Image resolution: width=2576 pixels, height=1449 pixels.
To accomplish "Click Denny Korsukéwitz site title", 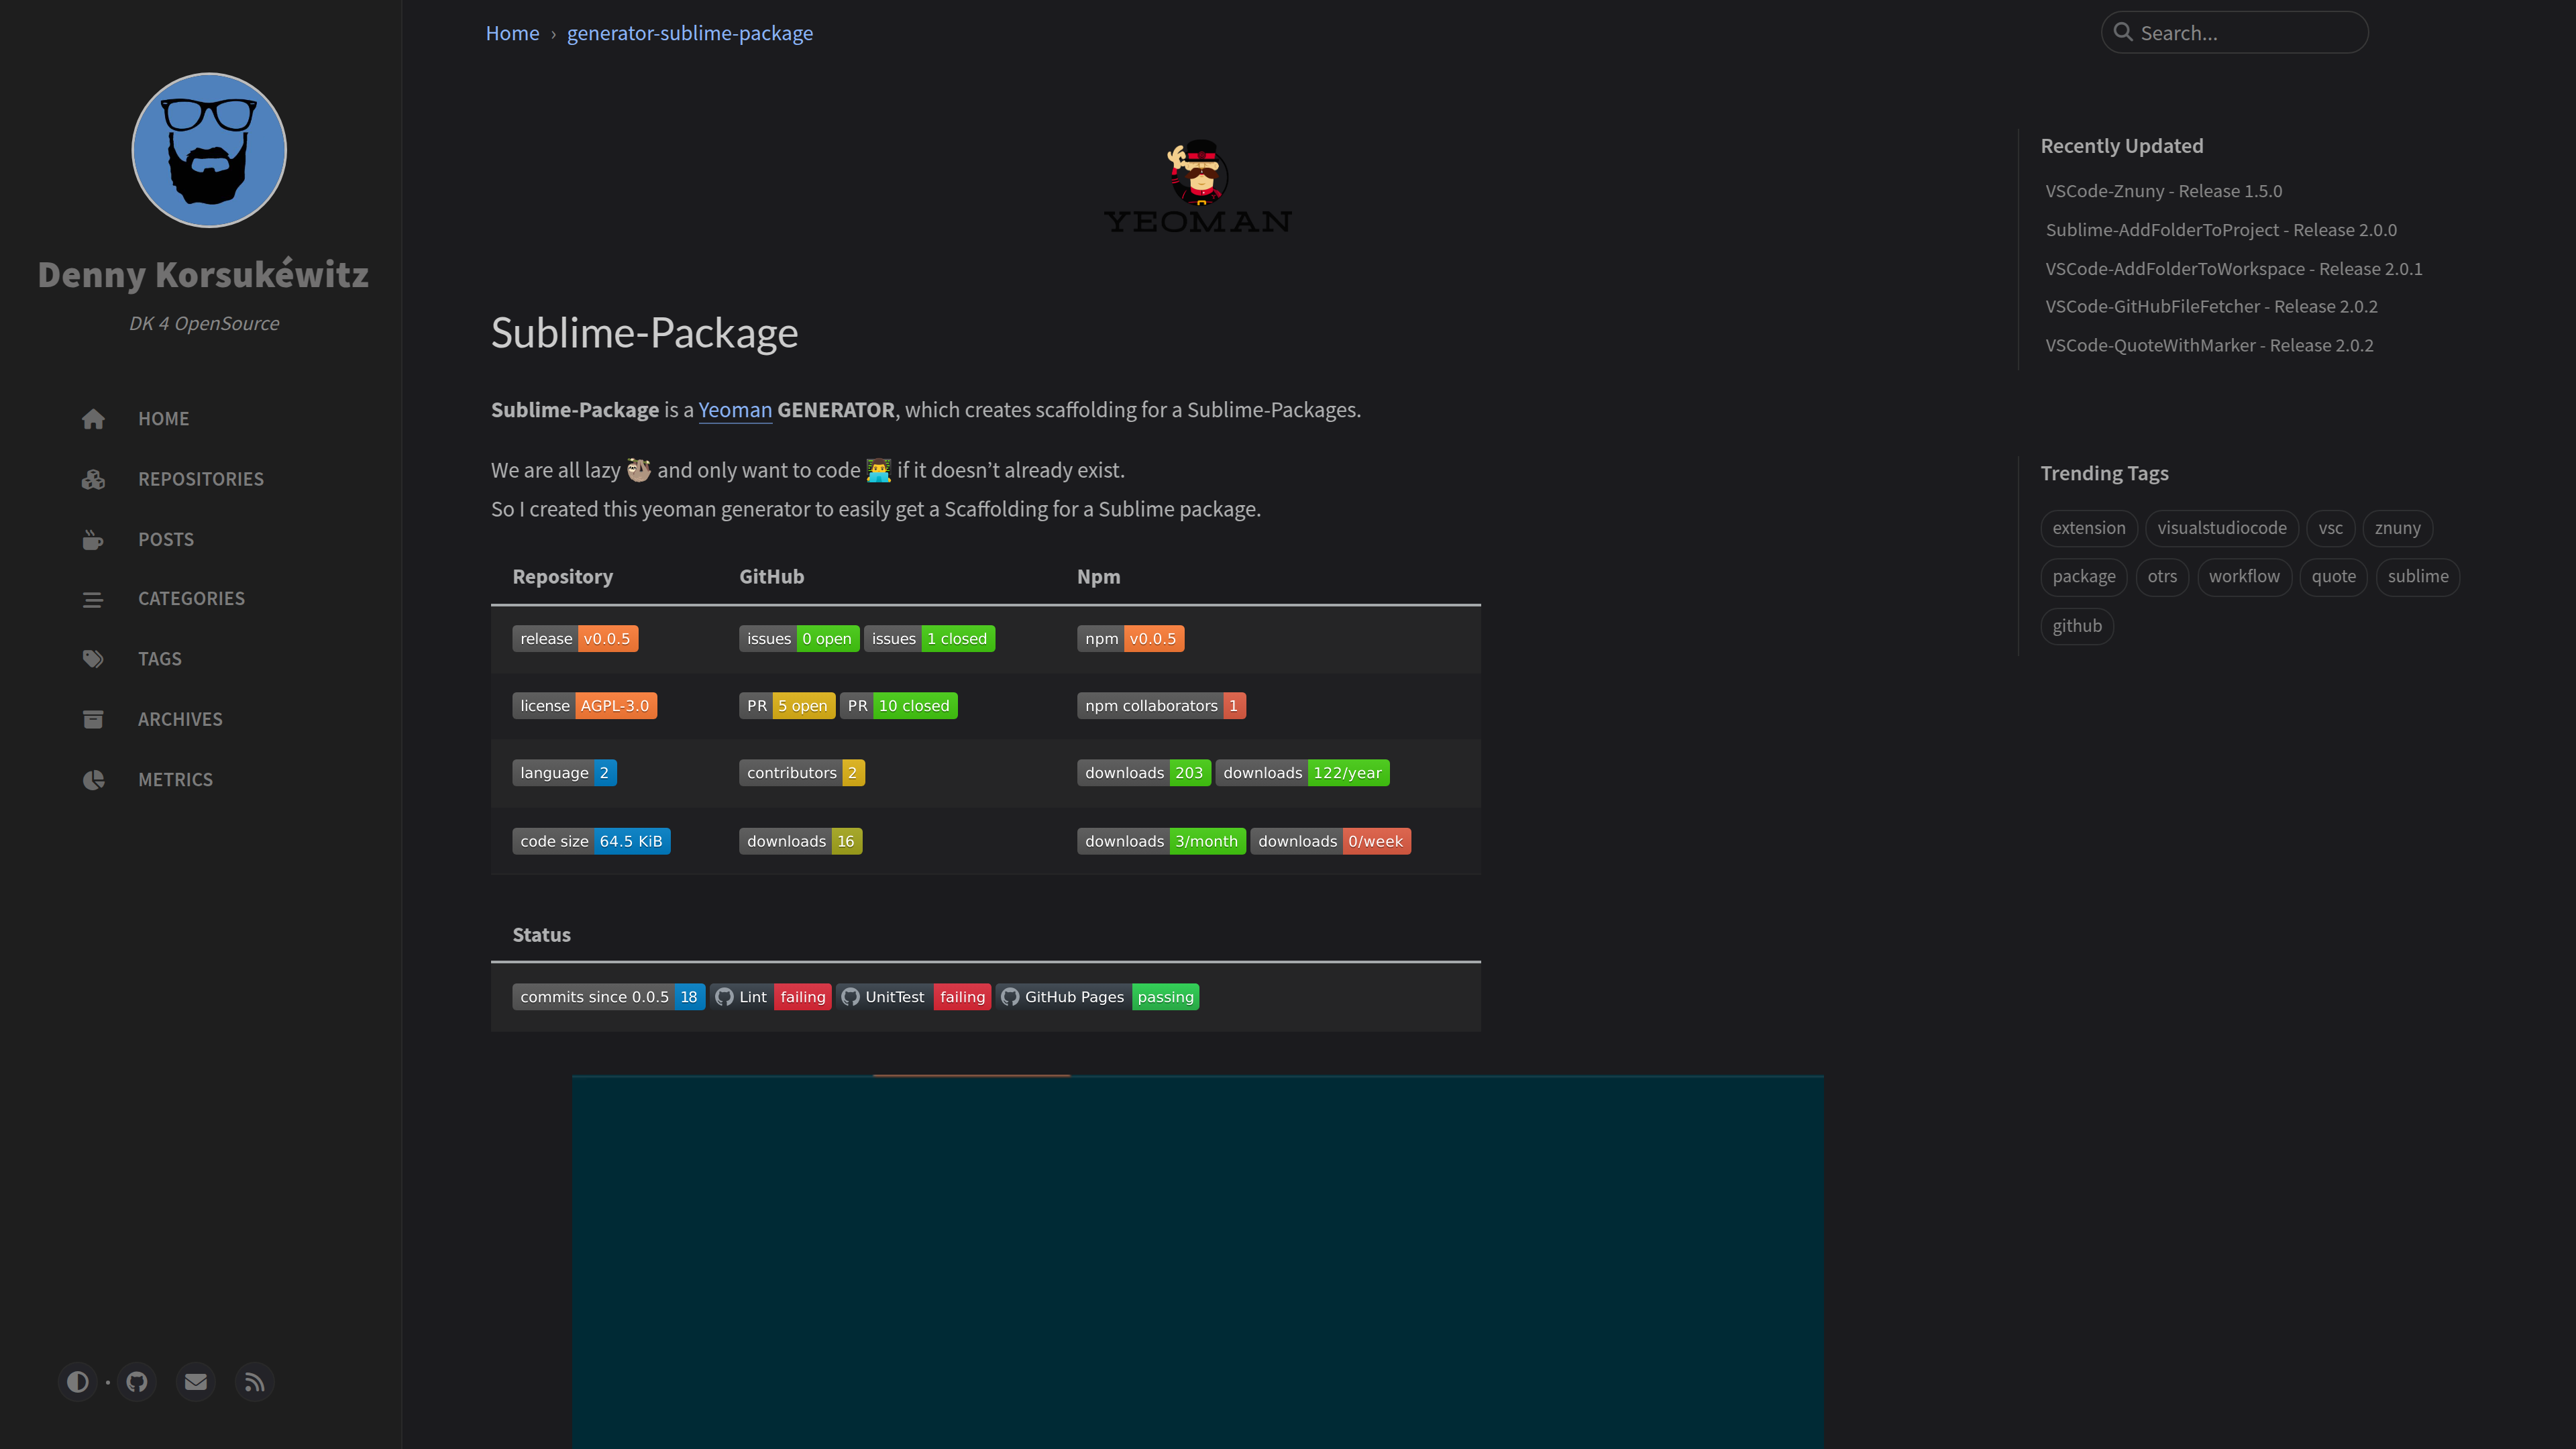I will tap(203, 274).
